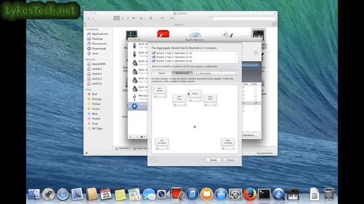Test the center speaker button

click(x=195, y=93)
